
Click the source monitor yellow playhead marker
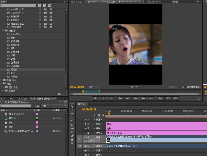coord(83,91)
